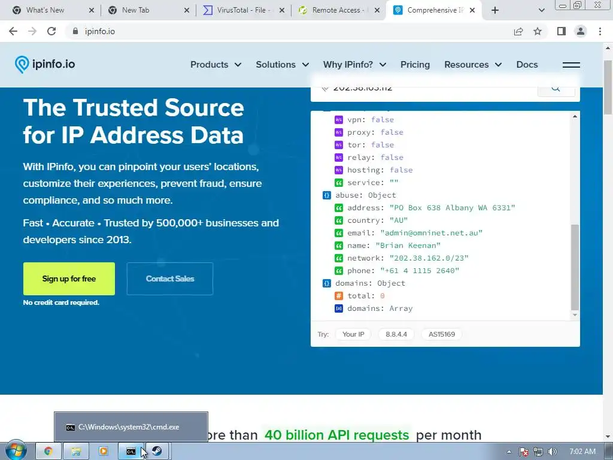This screenshot has width=613, height=460.
Task: Click the domains object type icon
Action: pyautogui.click(x=326, y=283)
